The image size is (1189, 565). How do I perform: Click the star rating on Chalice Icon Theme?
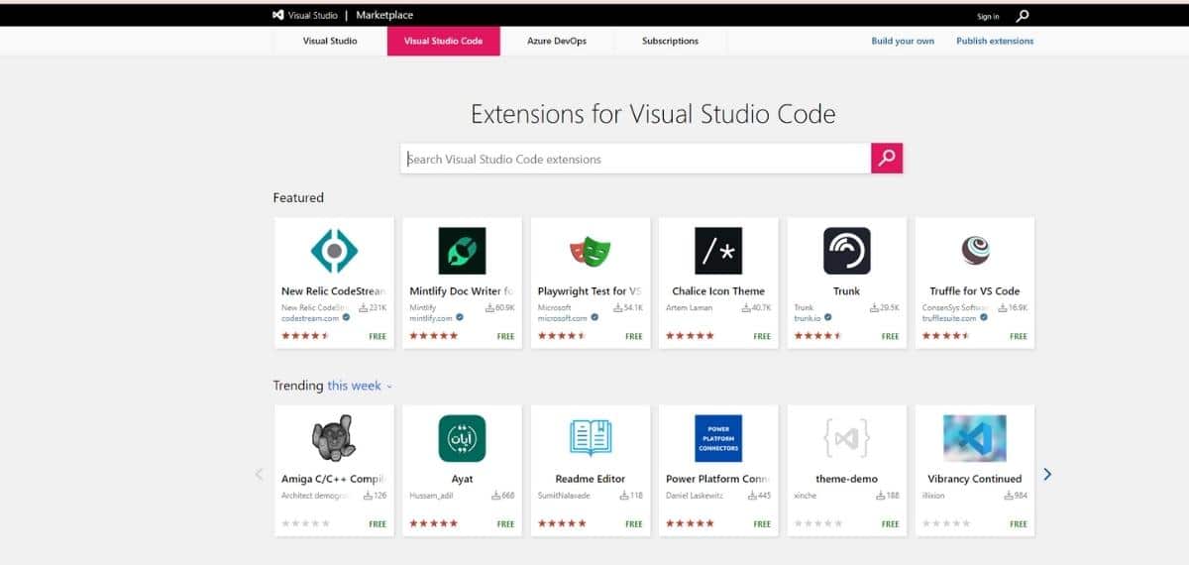click(x=690, y=336)
